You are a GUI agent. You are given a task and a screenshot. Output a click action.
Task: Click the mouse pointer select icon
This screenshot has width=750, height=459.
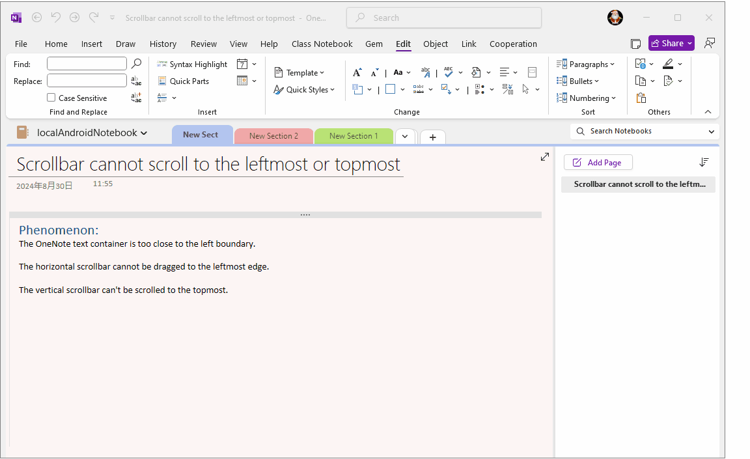point(525,89)
